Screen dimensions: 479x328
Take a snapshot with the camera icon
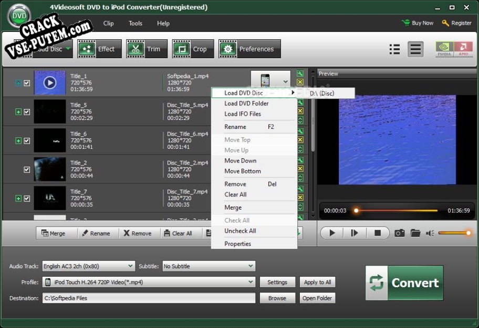click(400, 233)
